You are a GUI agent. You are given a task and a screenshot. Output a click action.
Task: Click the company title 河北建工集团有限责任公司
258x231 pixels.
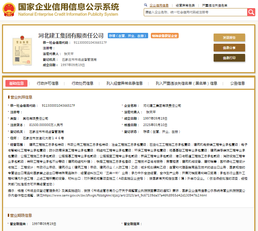(x=71, y=36)
